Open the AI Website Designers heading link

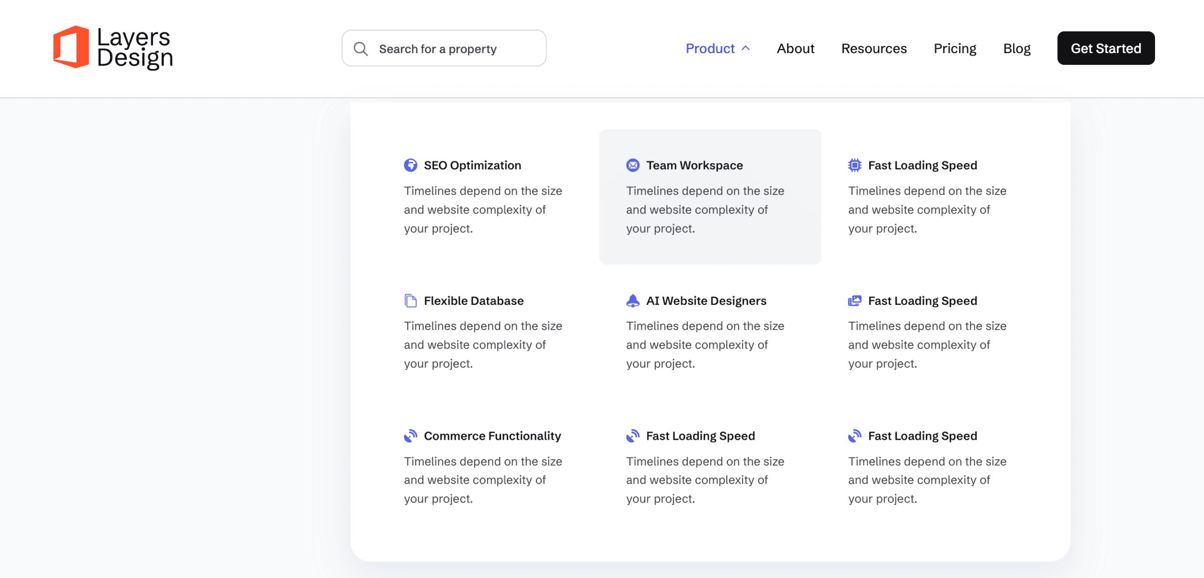[x=706, y=301]
